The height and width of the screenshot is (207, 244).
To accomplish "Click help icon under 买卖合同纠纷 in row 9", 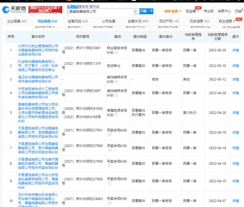I will (x=109, y=183).
